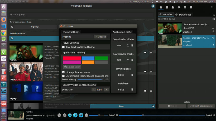The image size is (216, 121).
Task: Choose the blue theme color swatch
Action: coord(88,58)
